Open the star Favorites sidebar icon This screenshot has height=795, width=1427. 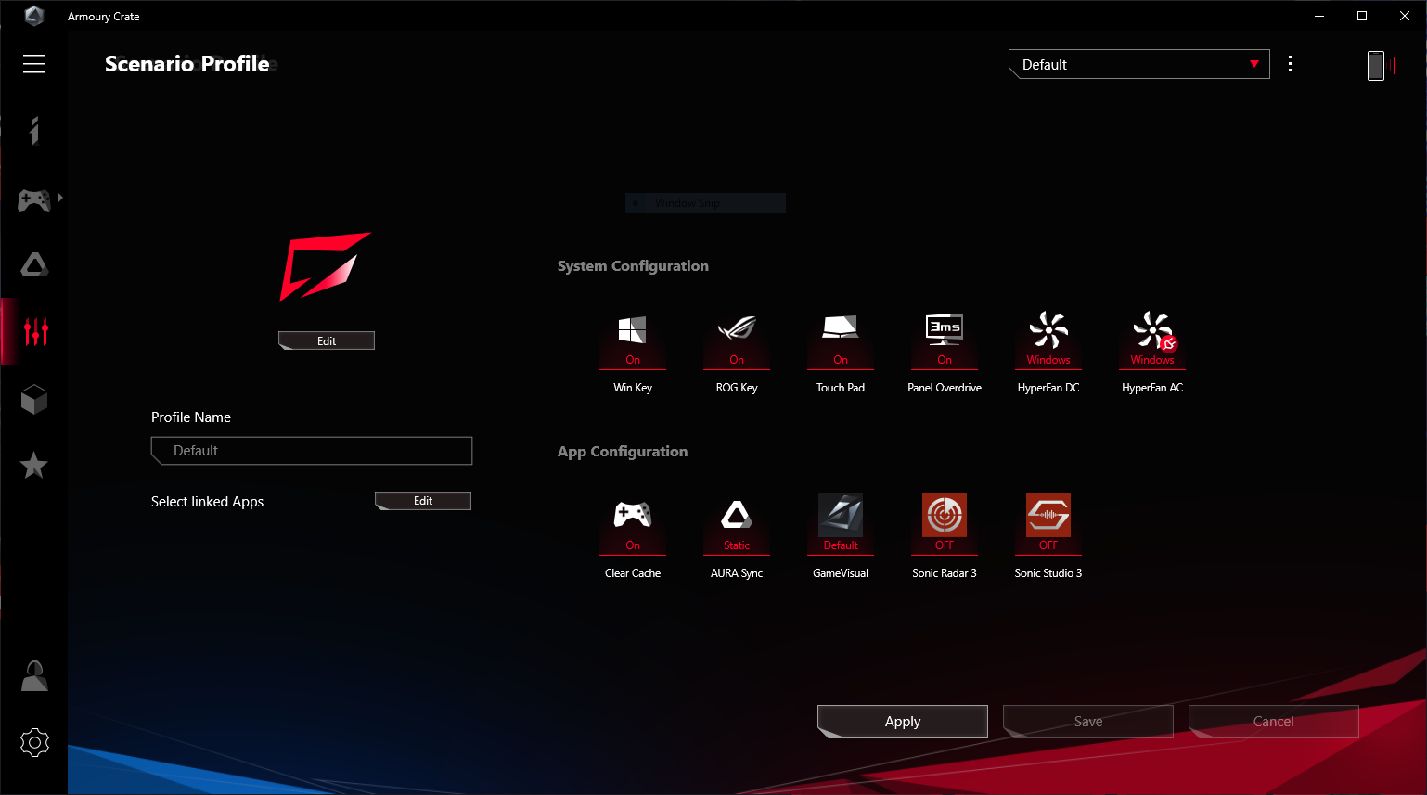click(34, 465)
